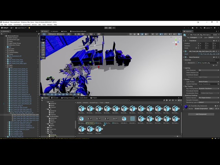
Task: Click the Add Component button
Action: [x=201, y=114]
